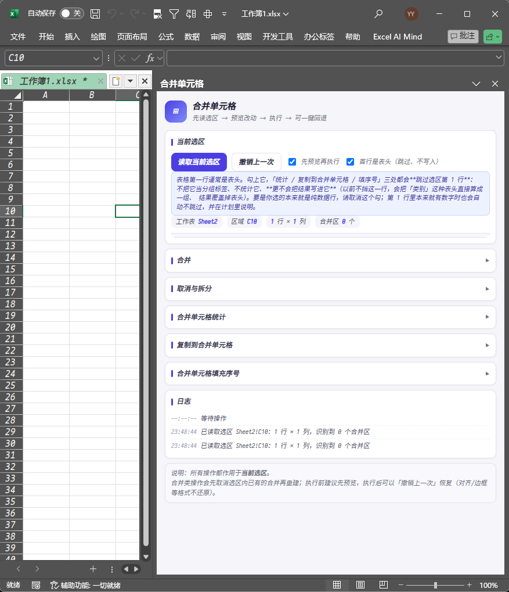Open the Excel AI Mind tab
The height and width of the screenshot is (592, 509).
pos(398,37)
